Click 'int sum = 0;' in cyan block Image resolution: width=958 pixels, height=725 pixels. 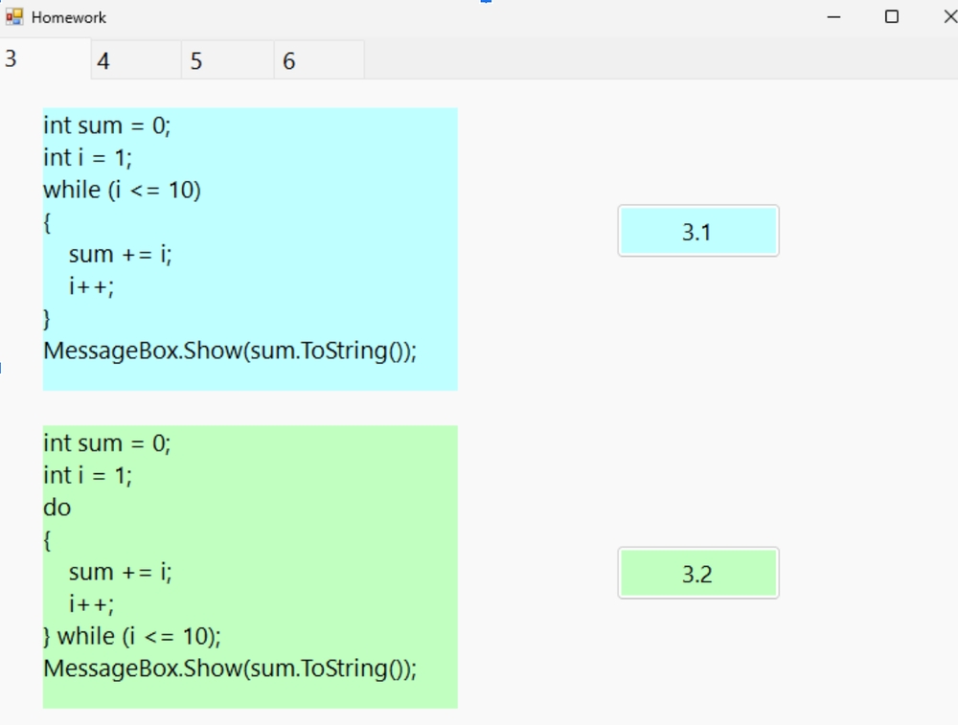coord(107,125)
